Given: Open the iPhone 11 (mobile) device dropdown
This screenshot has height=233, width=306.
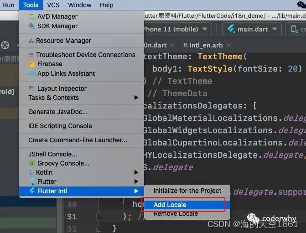Looking at the screenshot, I should (x=177, y=29).
